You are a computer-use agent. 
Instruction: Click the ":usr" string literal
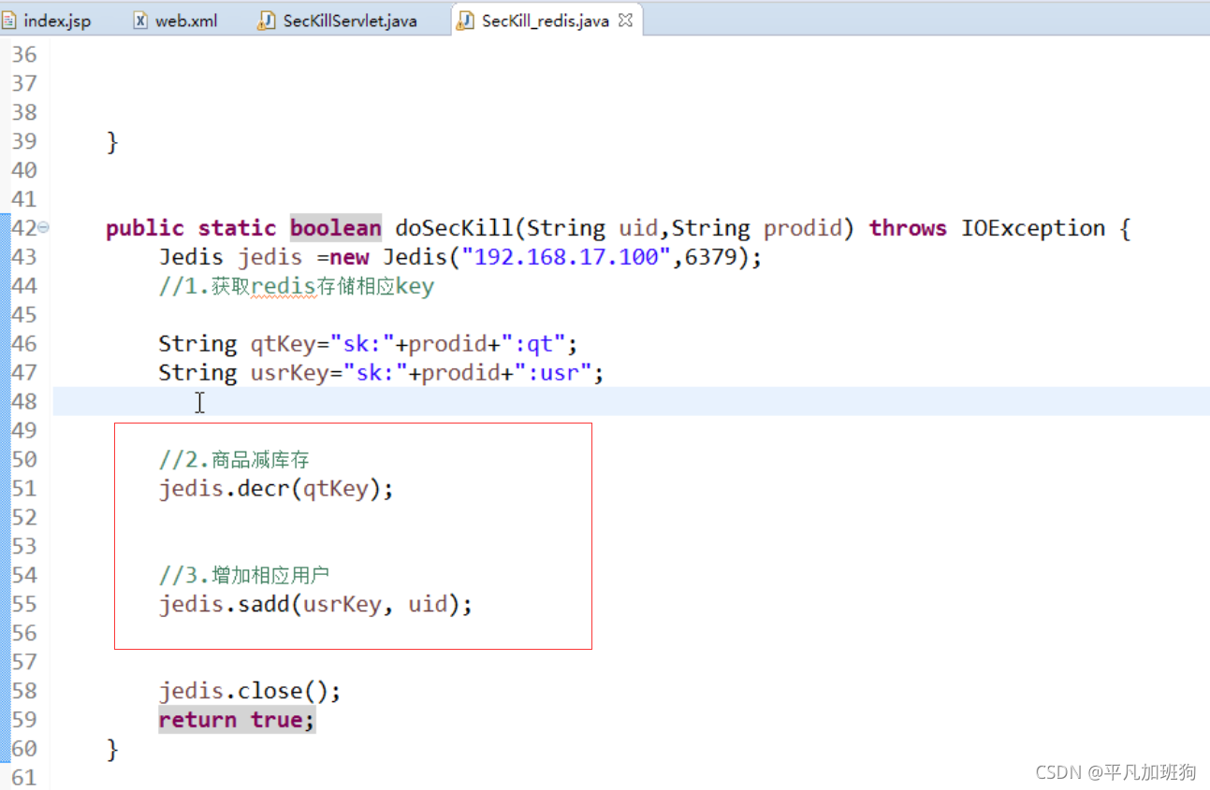553,373
